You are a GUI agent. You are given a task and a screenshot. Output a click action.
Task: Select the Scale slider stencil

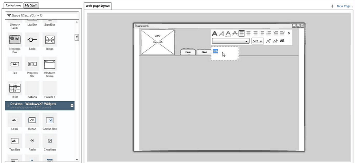click(x=32, y=40)
